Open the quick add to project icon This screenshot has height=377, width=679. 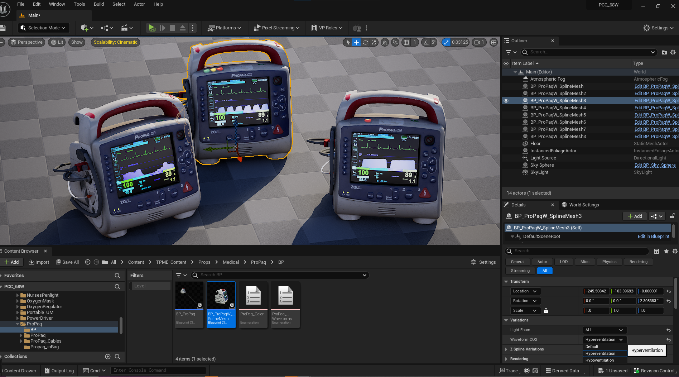click(x=87, y=28)
